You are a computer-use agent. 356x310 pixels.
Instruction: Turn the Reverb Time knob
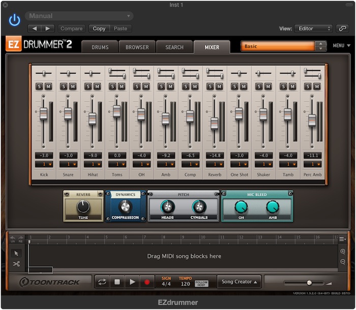click(x=83, y=206)
